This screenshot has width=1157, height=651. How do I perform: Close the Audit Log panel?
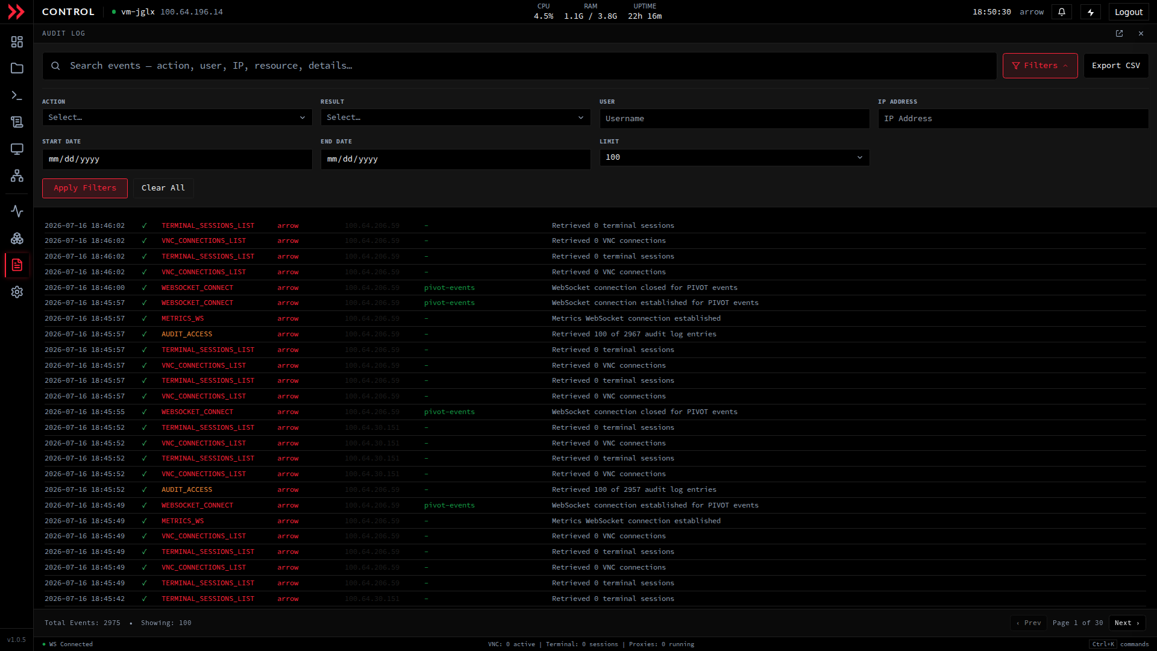(1141, 34)
